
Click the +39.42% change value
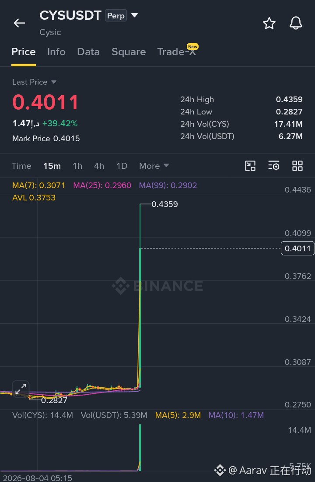[x=60, y=124]
